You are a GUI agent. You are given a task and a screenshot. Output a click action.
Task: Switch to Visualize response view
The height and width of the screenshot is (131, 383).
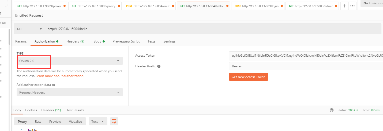point(76,121)
